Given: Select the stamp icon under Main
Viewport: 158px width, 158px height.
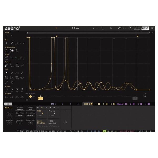Looking at the screenshot, I should (x=7, y=43).
